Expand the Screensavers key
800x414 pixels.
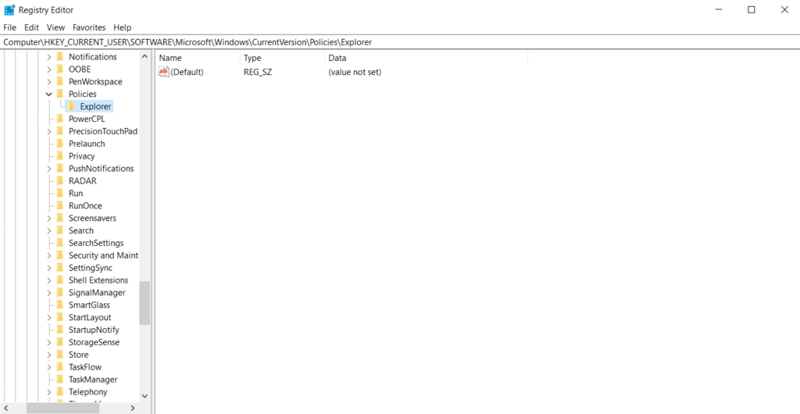[49, 218]
